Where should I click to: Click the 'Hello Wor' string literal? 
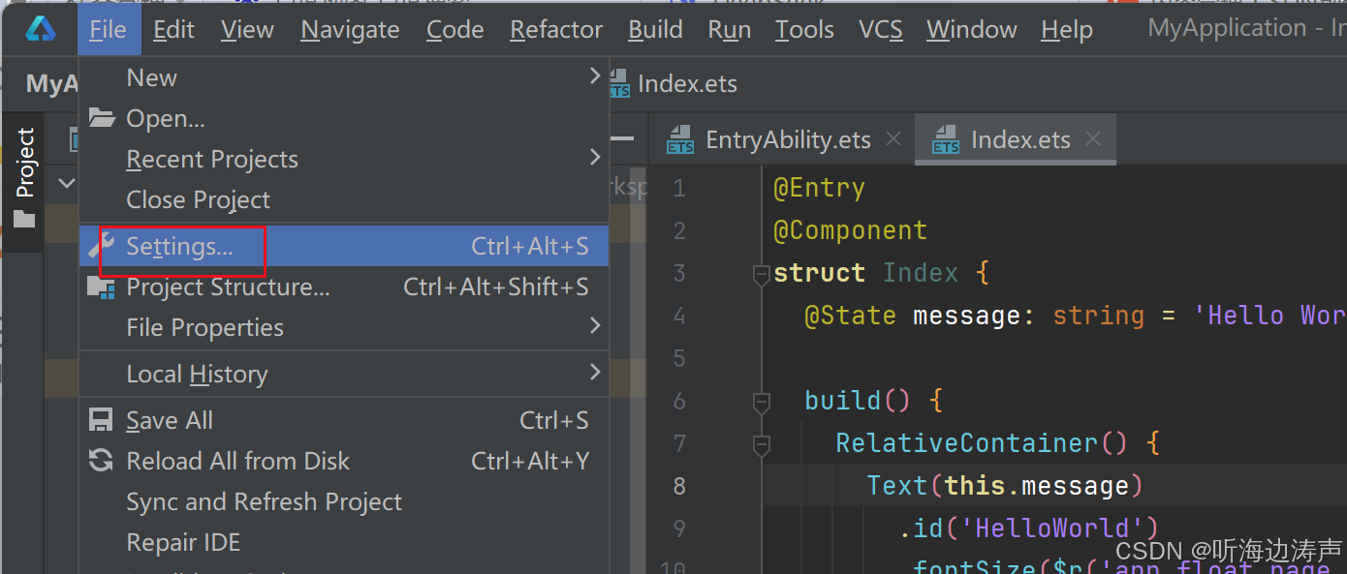tap(1269, 316)
